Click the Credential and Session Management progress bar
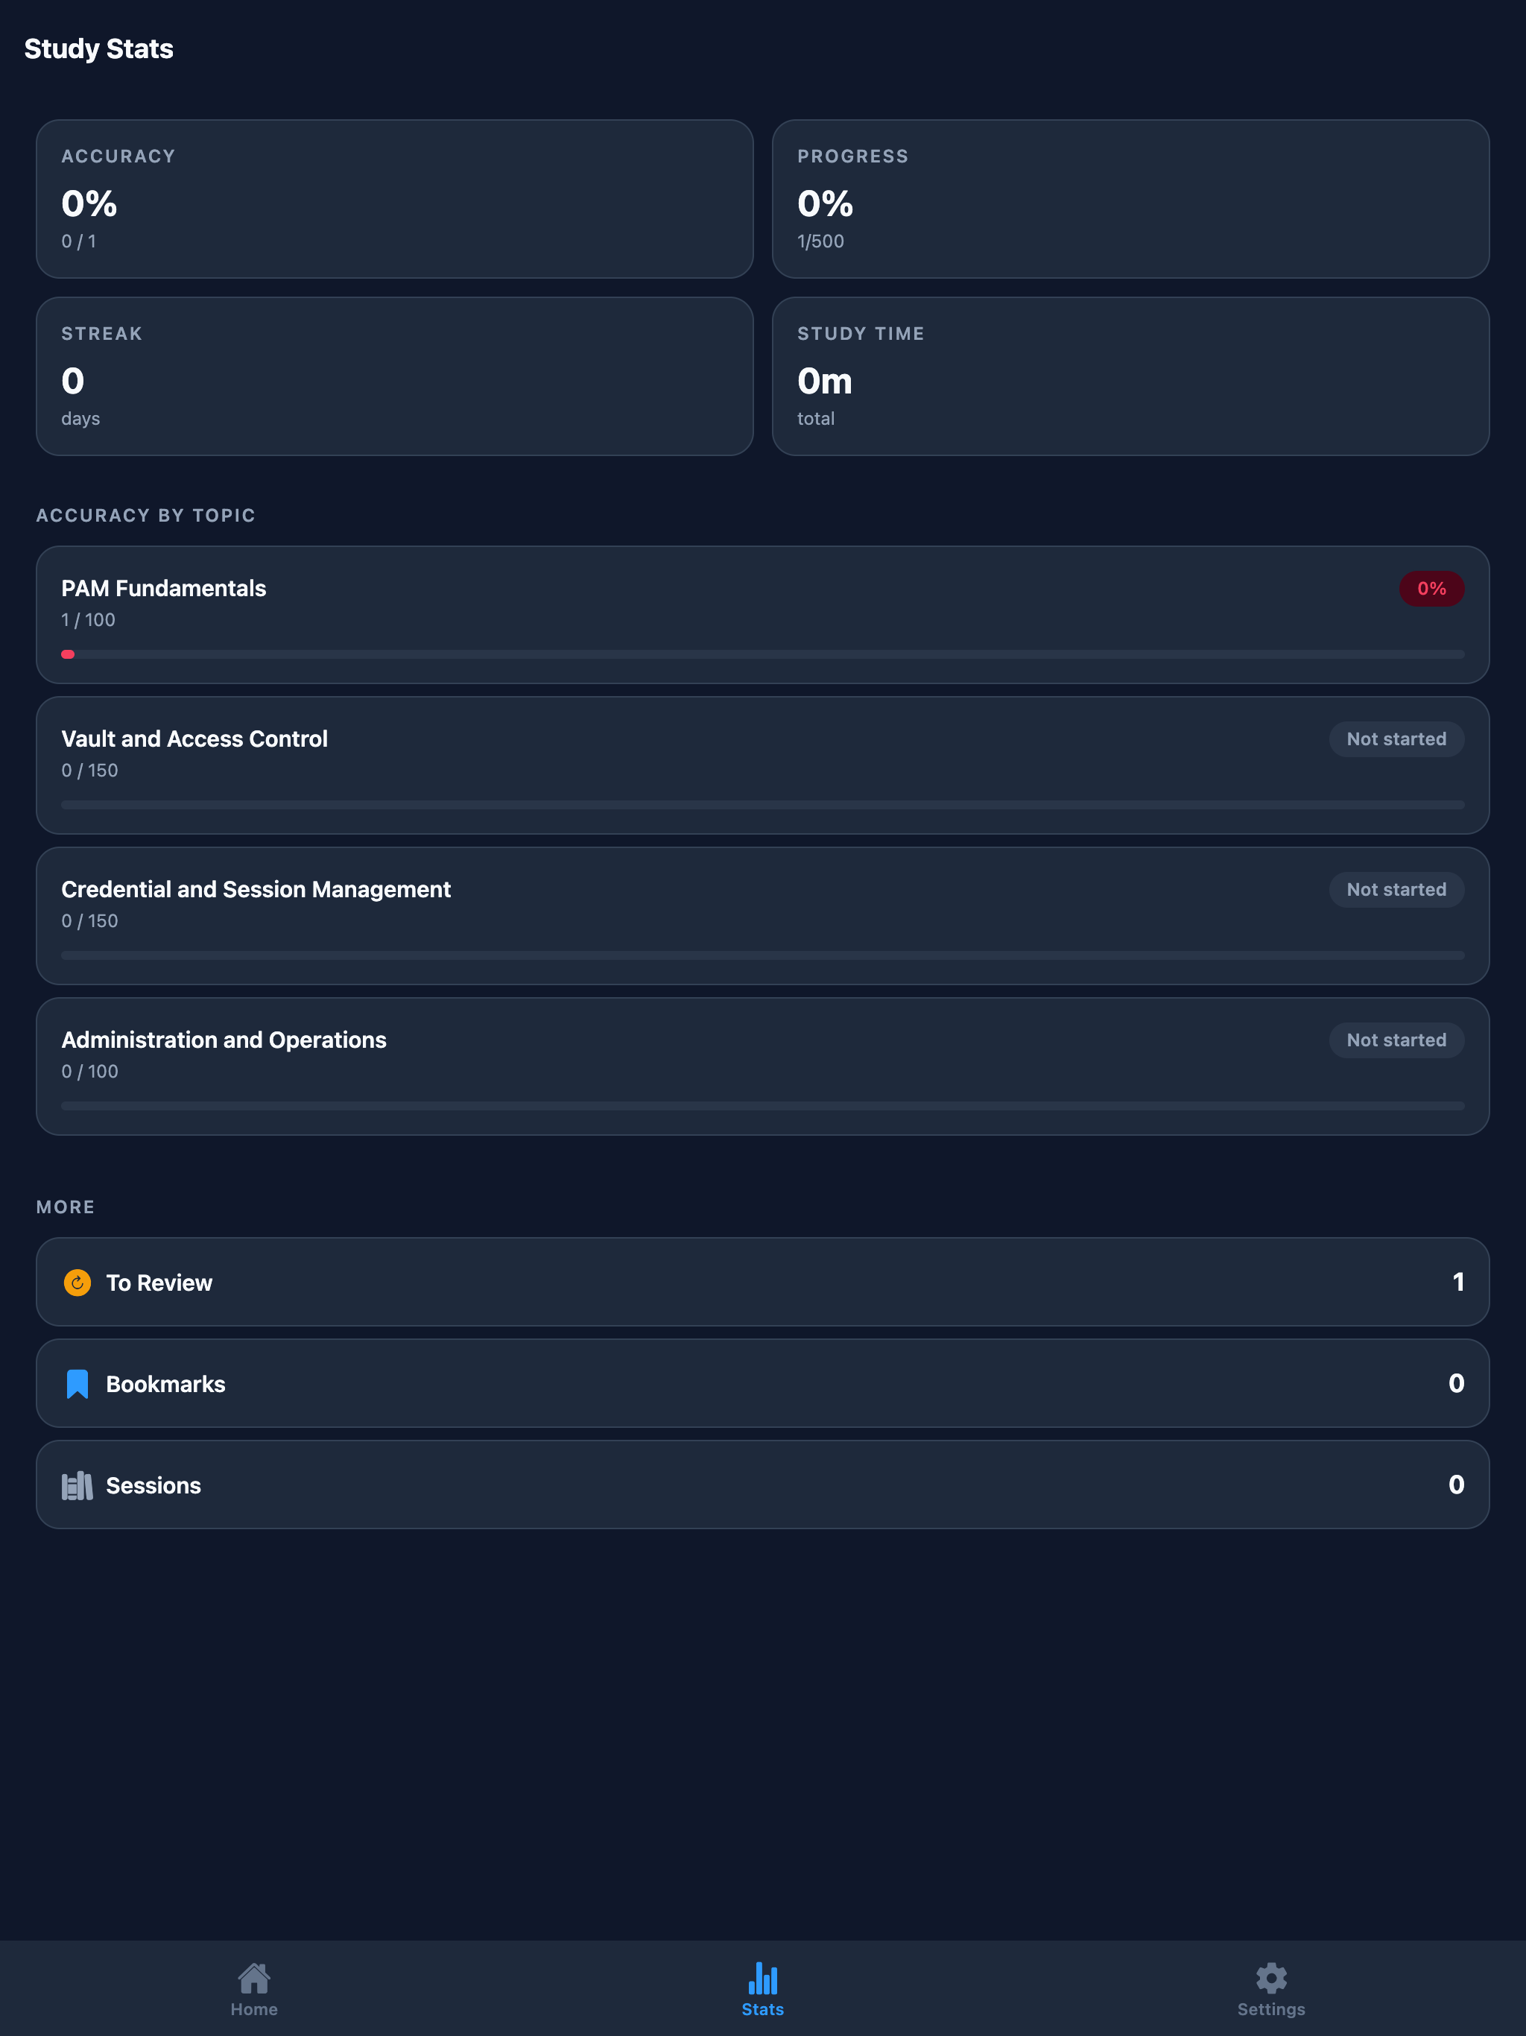This screenshot has width=1526, height=2036. coord(763,955)
